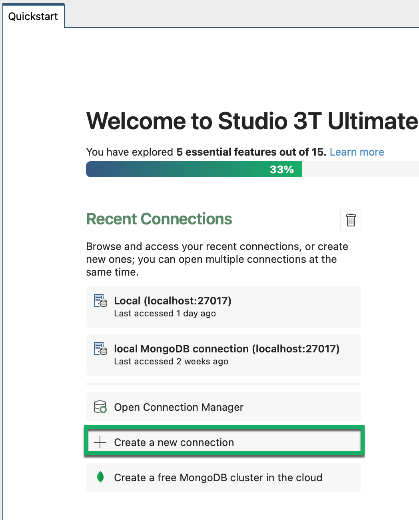
Task: Click the Welcome to Studio 3T heading
Action: 252,121
